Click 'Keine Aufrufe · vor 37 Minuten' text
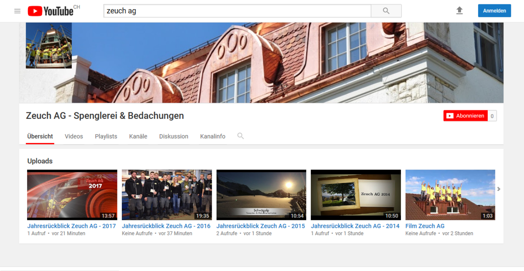 coord(157,234)
